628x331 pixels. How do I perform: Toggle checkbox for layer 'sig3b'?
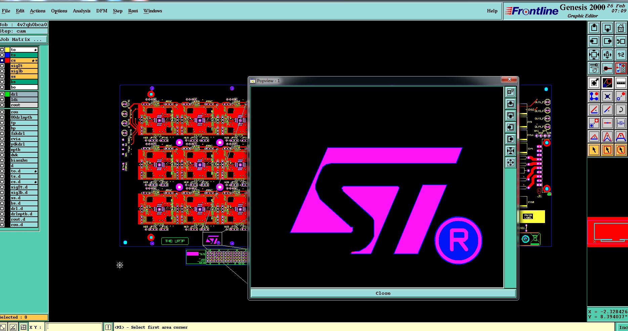2,71
